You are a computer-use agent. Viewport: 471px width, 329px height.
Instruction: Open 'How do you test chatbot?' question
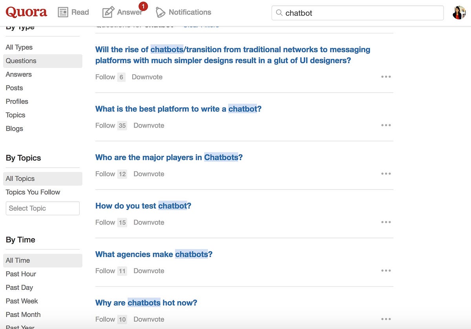point(143,206)
